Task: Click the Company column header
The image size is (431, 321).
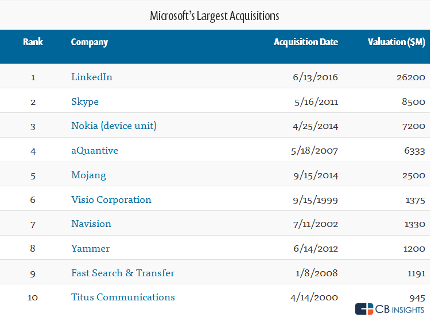Action: pos(89,42)
